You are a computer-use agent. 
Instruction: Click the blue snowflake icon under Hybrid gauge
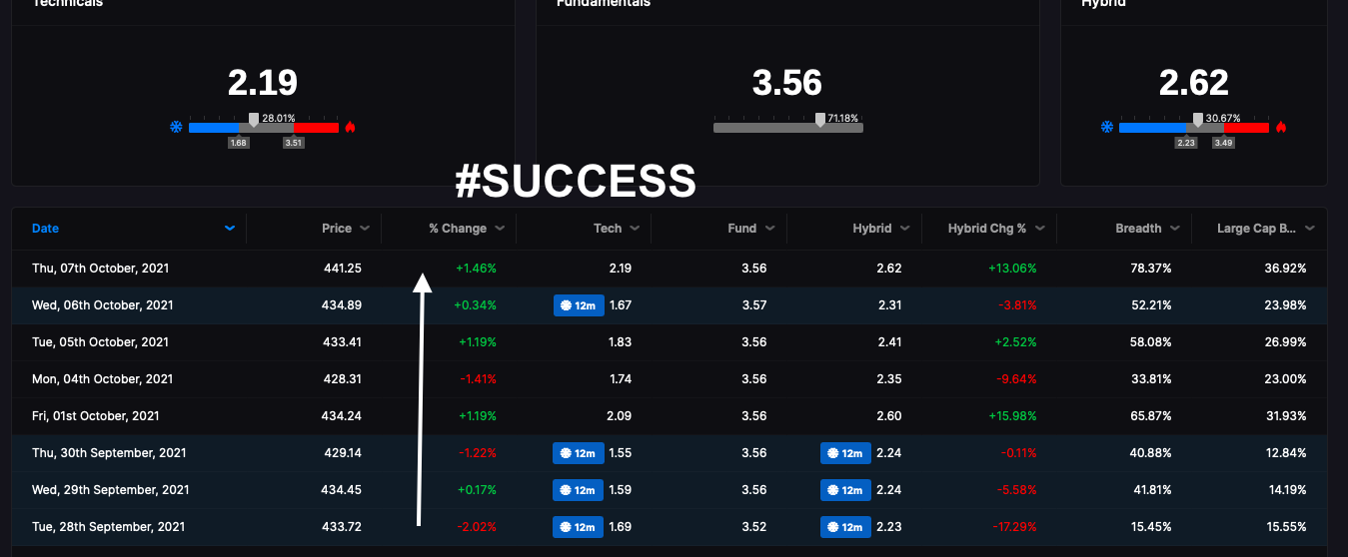(1106, 127)
